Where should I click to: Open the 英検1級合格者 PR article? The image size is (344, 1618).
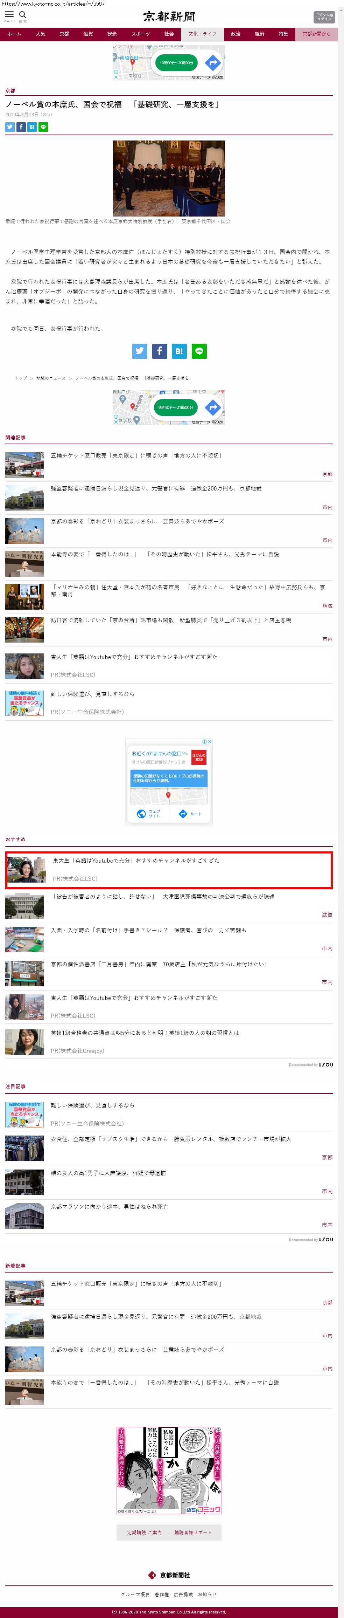coord(169,1042)
